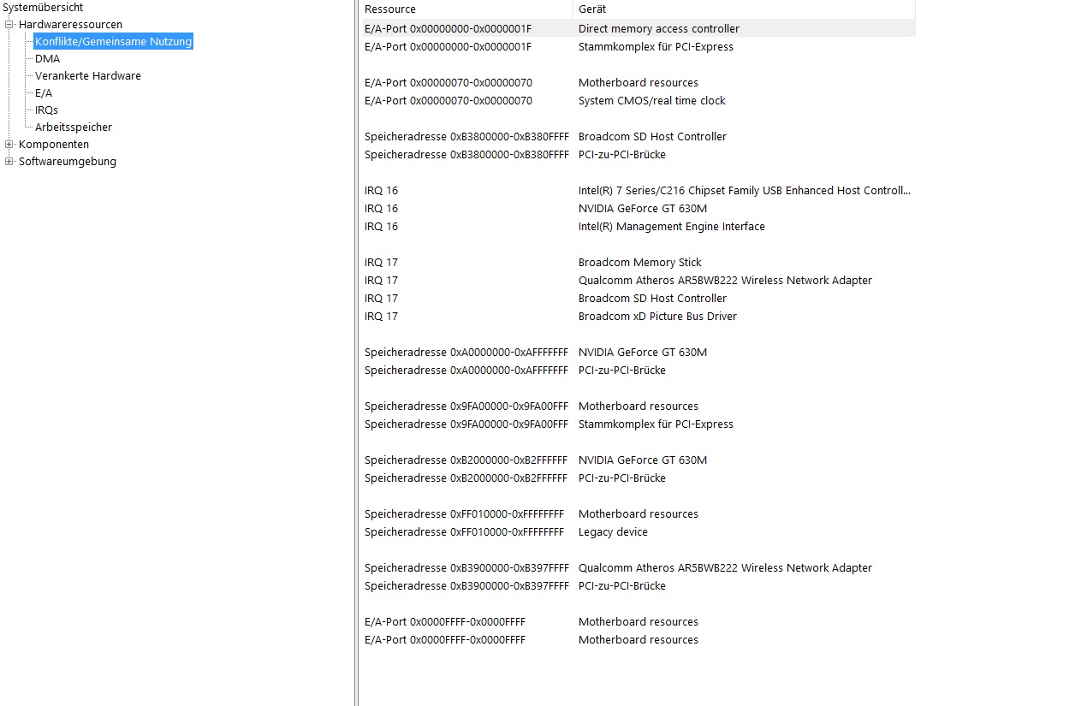Select Intel(R) Management Engine Interface row

click(639, 227)
